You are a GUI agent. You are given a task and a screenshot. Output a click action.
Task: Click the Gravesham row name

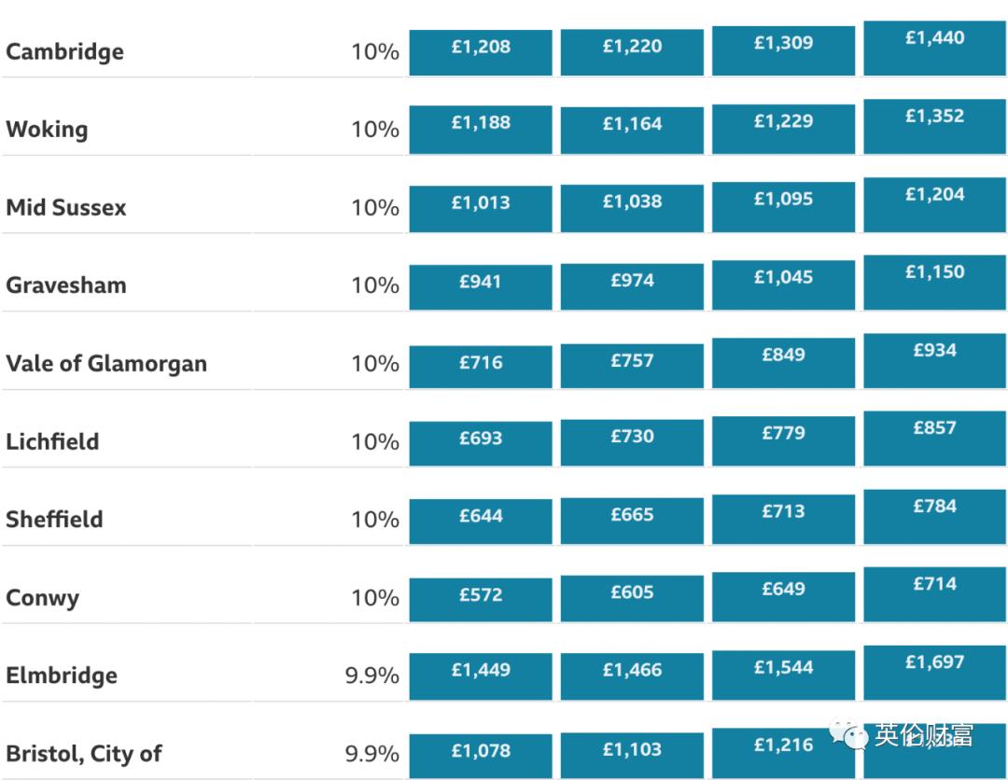tap(66, 285)
